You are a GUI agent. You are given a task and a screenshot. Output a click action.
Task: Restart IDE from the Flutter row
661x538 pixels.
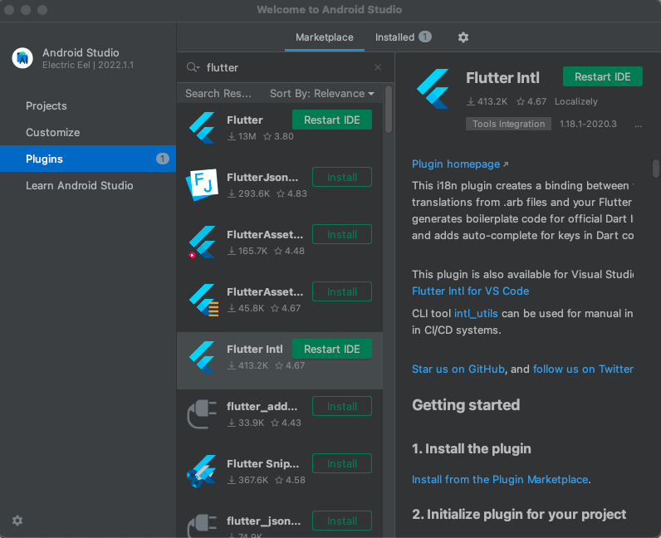pos(332,120)
